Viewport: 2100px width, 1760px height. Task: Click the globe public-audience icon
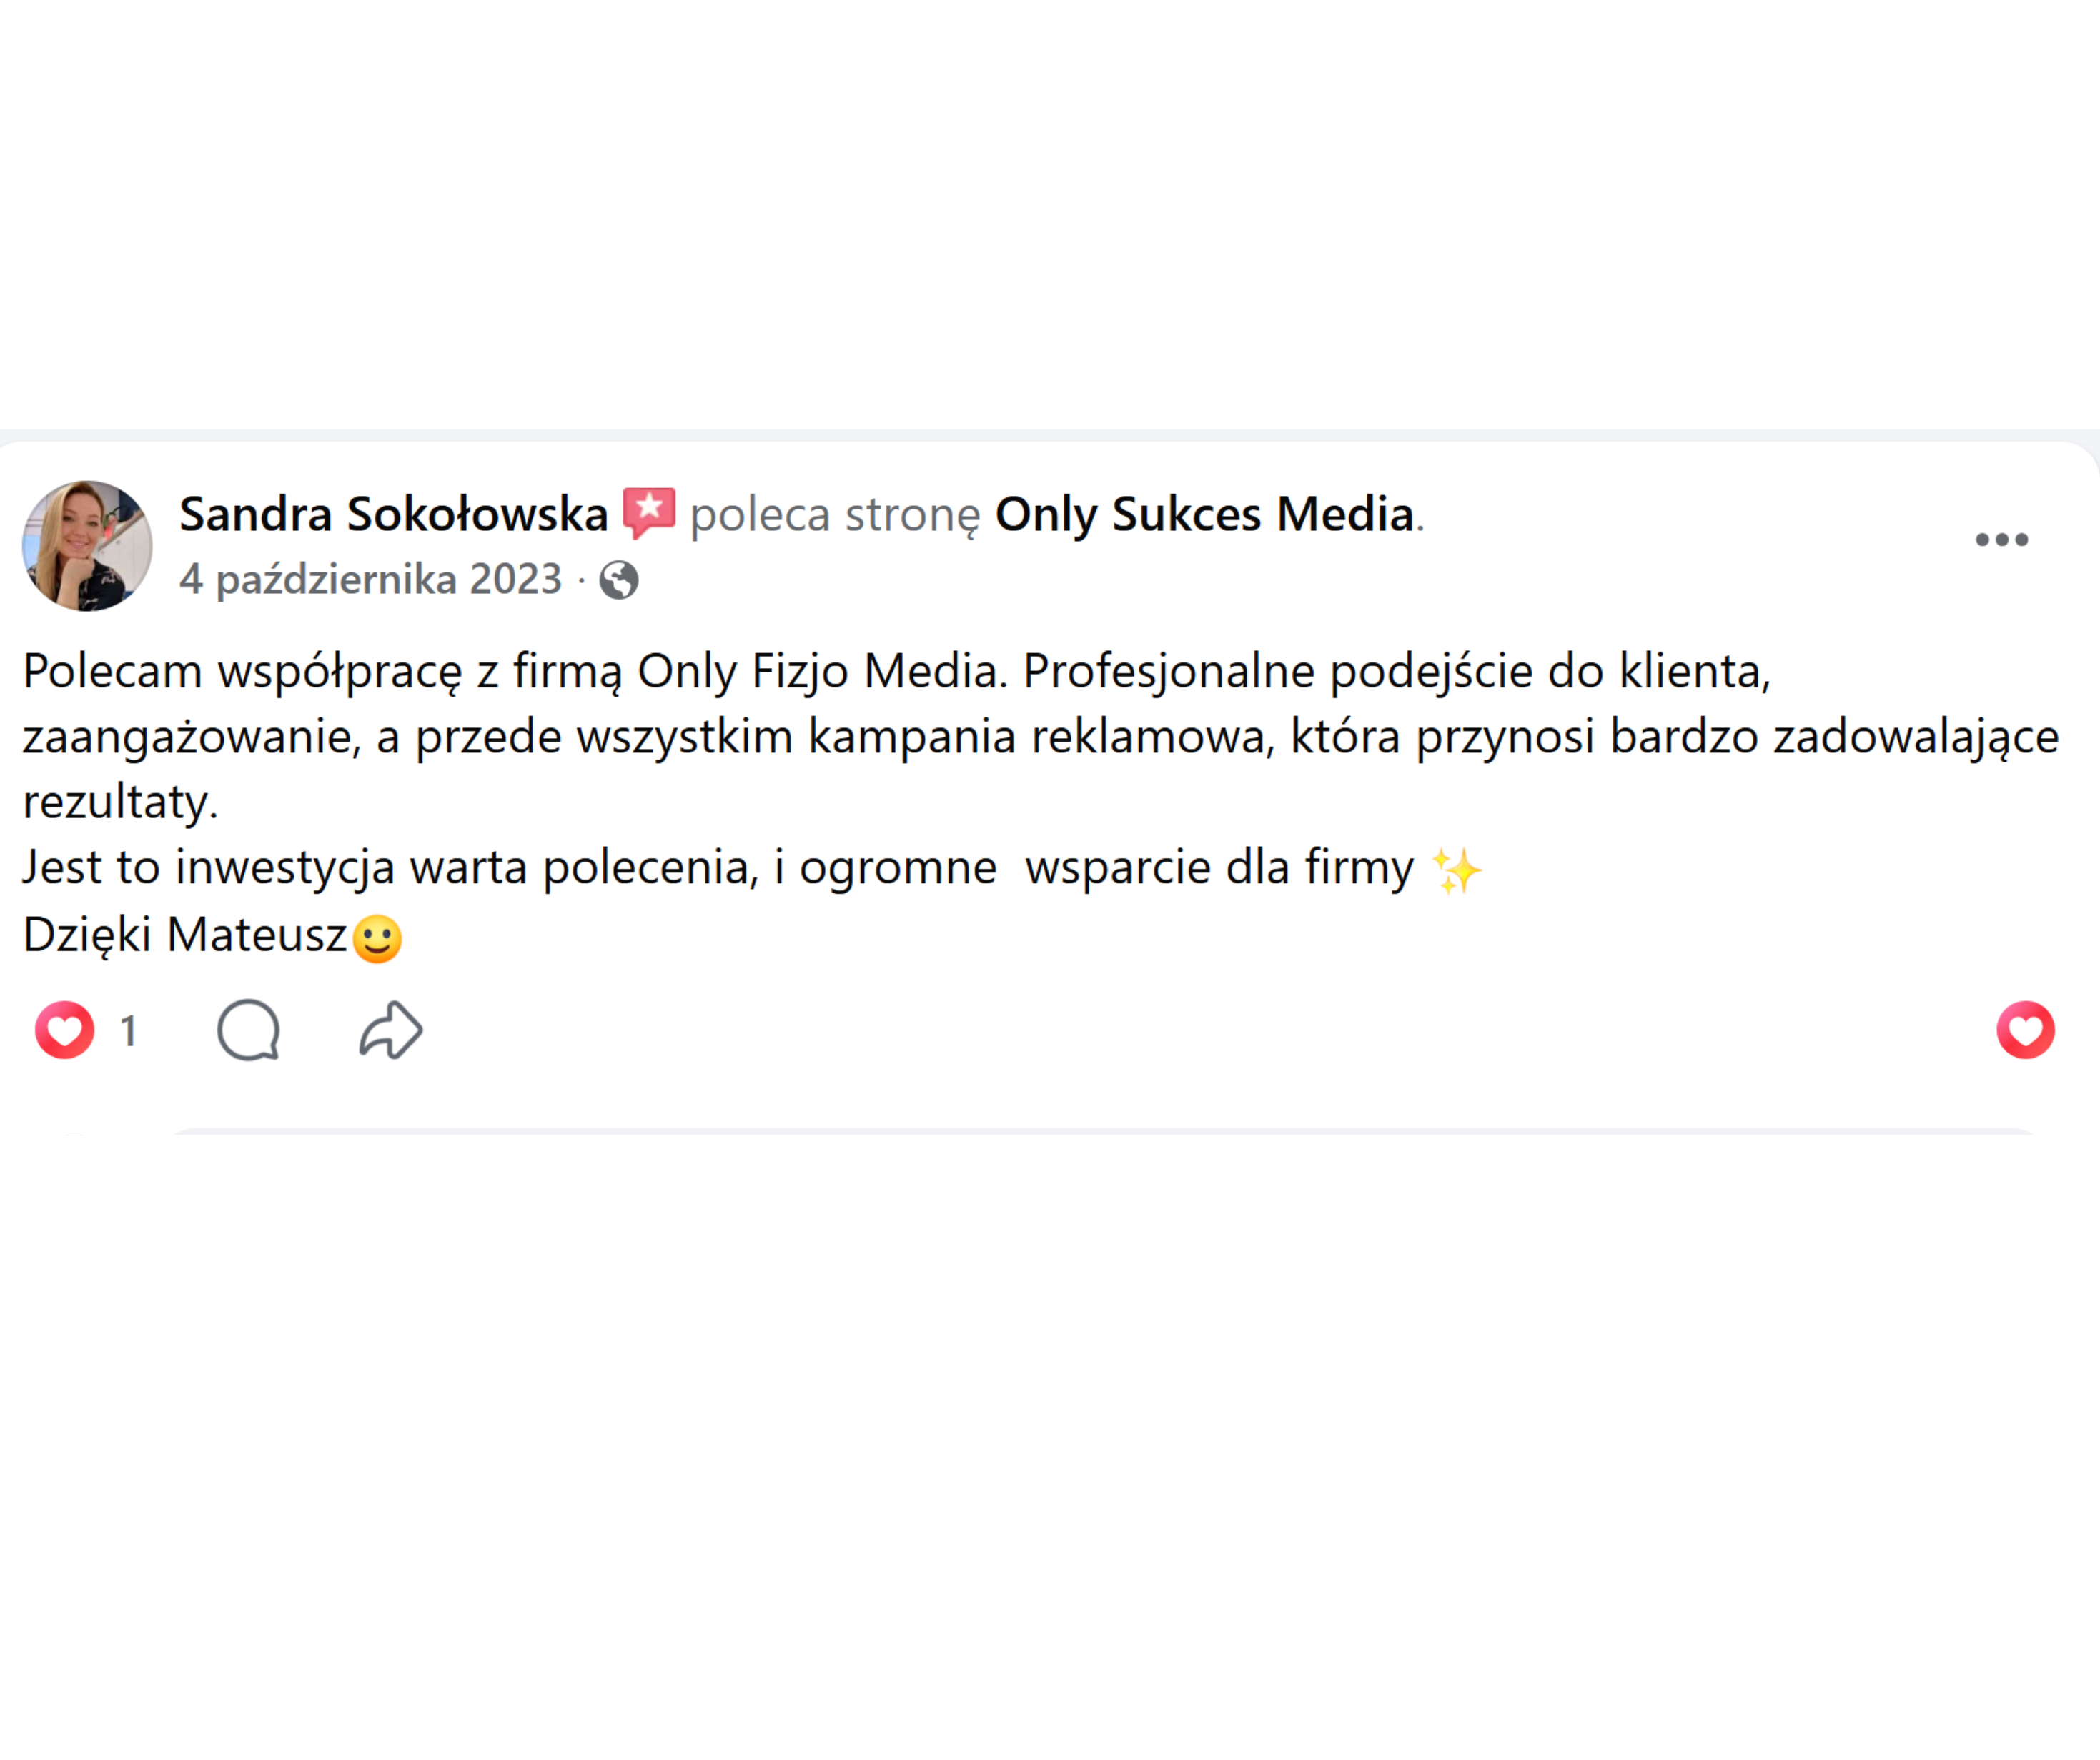(619, 580)
